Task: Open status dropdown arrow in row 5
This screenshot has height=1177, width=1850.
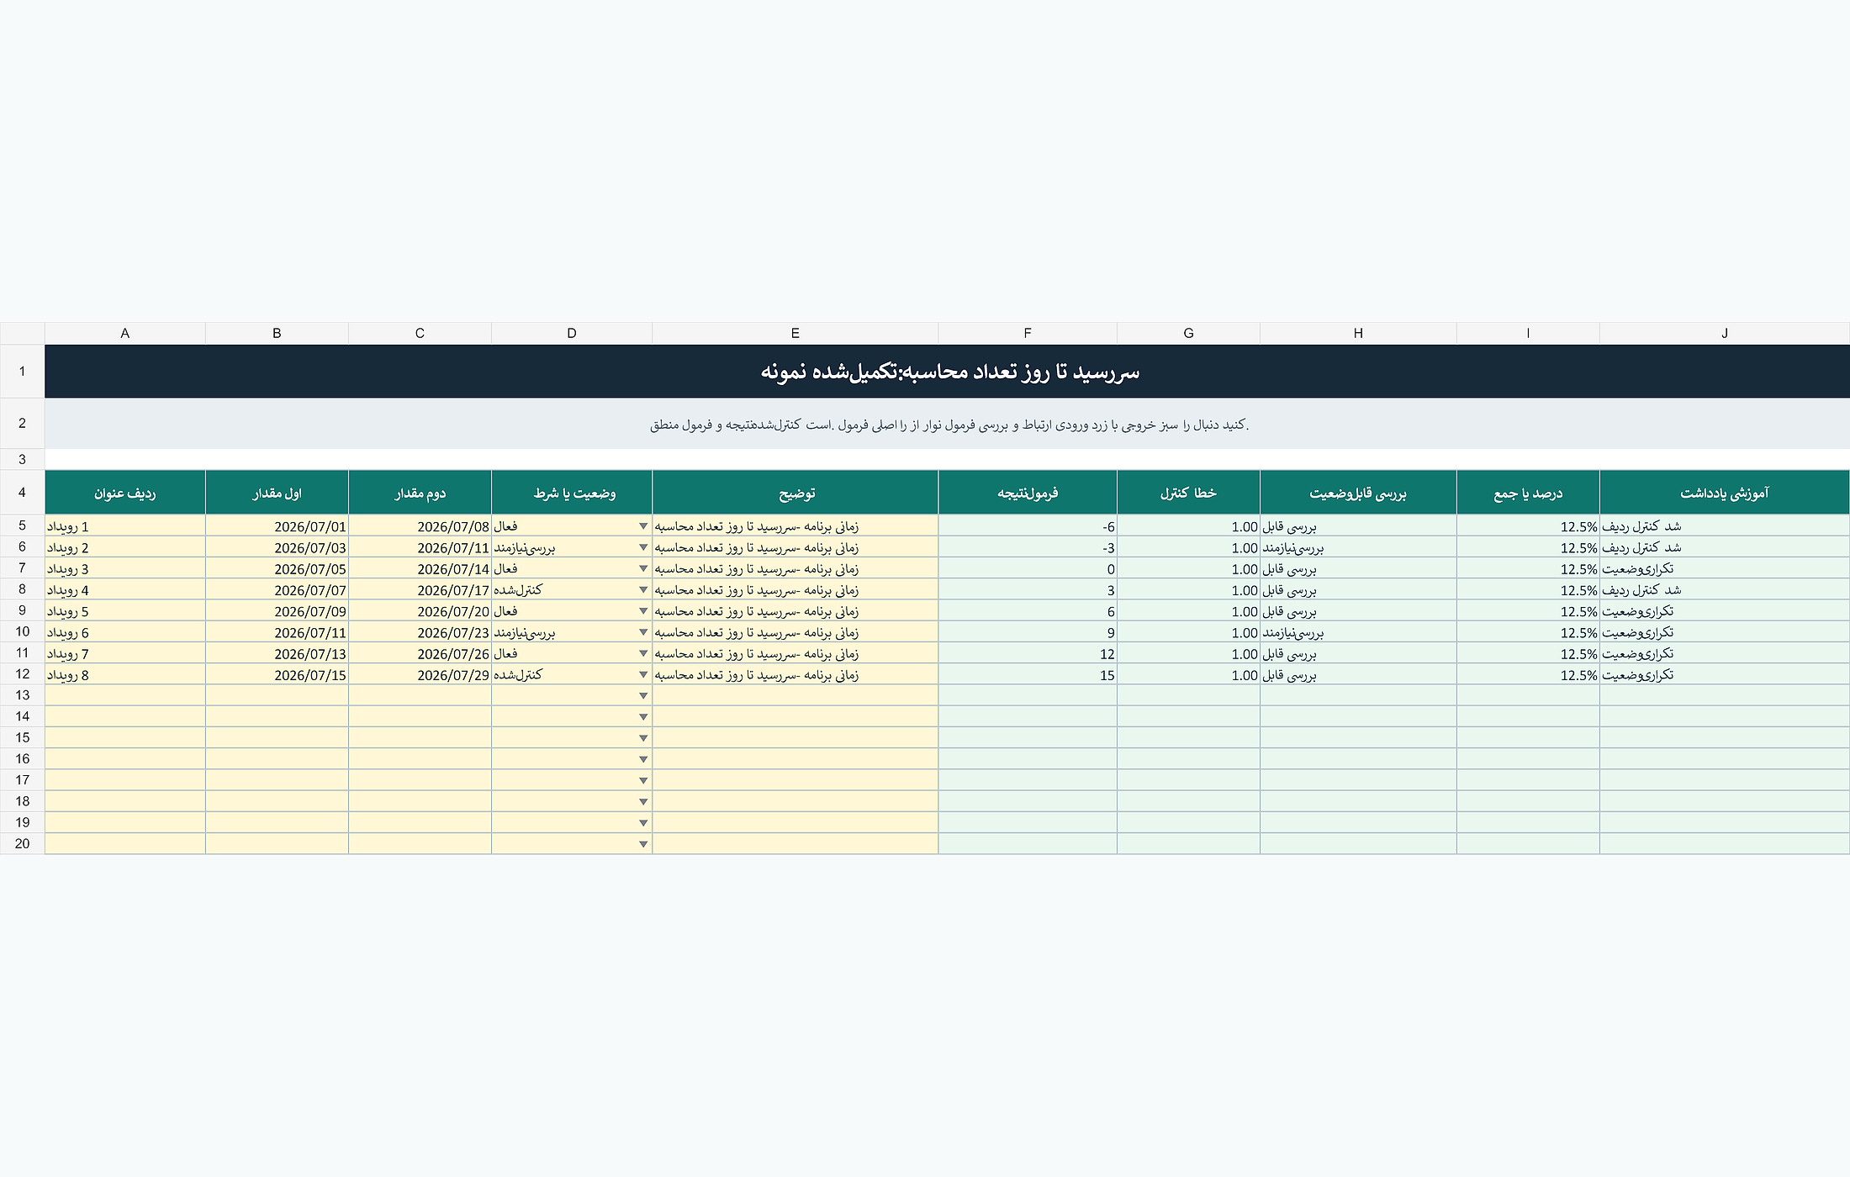Action: tap(643, 526)
